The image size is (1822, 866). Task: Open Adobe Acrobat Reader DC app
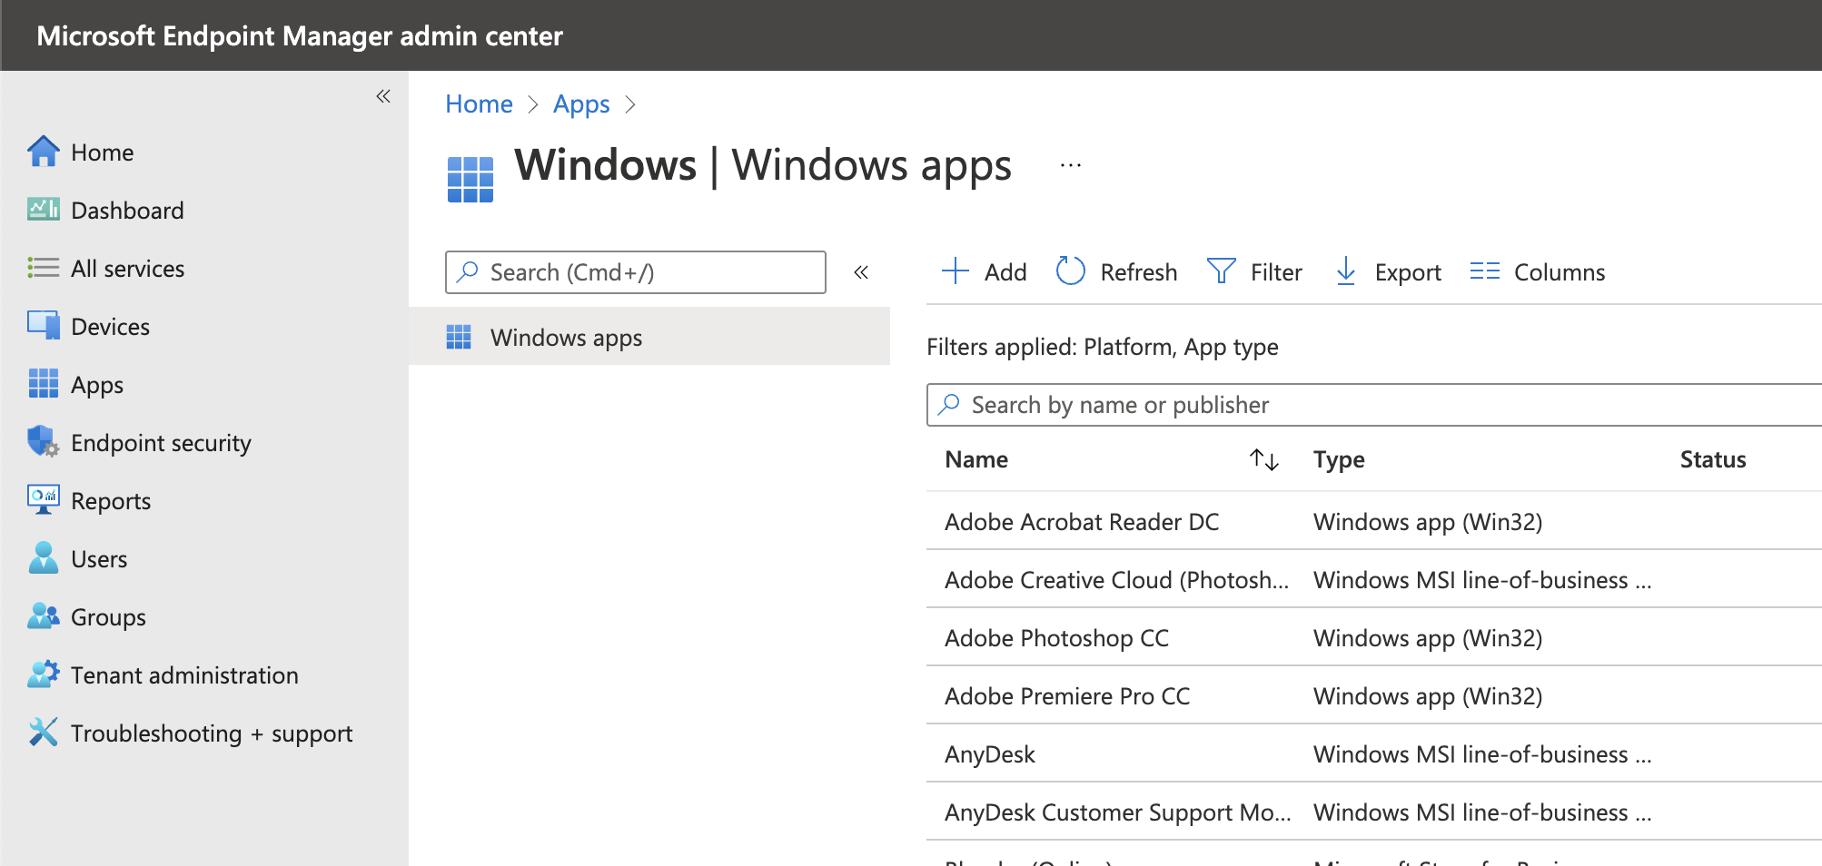[1082, 522]
